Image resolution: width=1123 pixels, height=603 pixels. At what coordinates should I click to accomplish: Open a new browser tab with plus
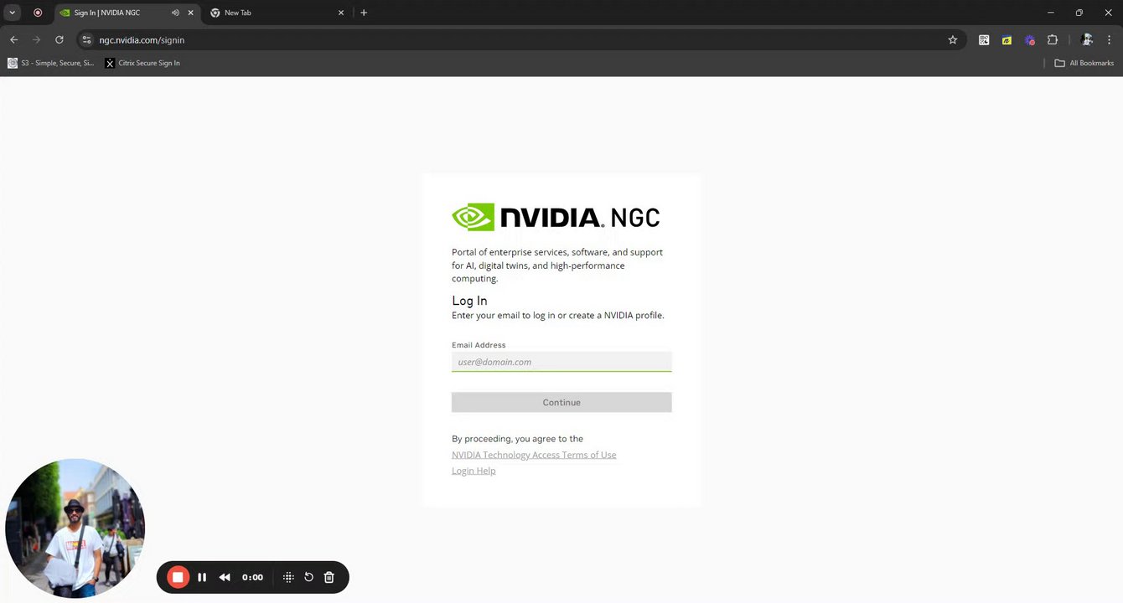(x=364, y=13)
